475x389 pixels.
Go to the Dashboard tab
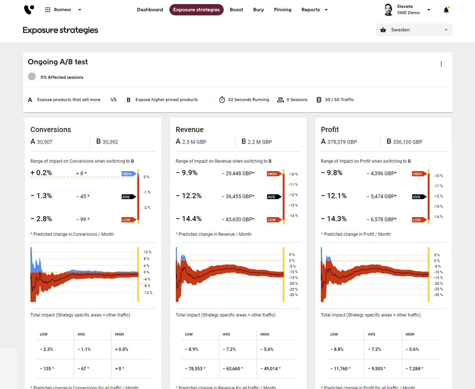150,10
